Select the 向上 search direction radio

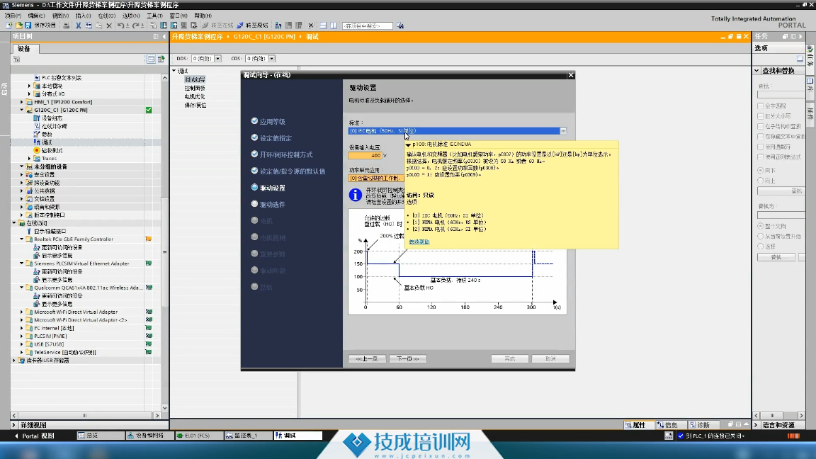[760, 181]
